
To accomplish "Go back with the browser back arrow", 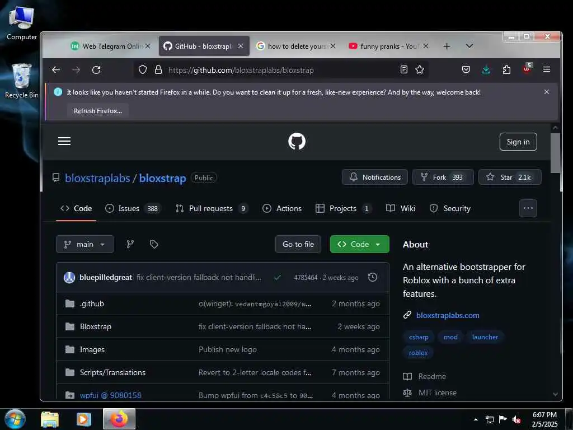I will pos(56,70).
